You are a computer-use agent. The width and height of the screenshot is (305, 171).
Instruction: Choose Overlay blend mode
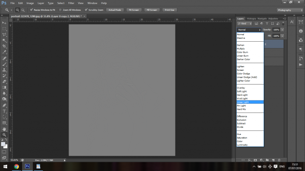click(x=250, y=88)
